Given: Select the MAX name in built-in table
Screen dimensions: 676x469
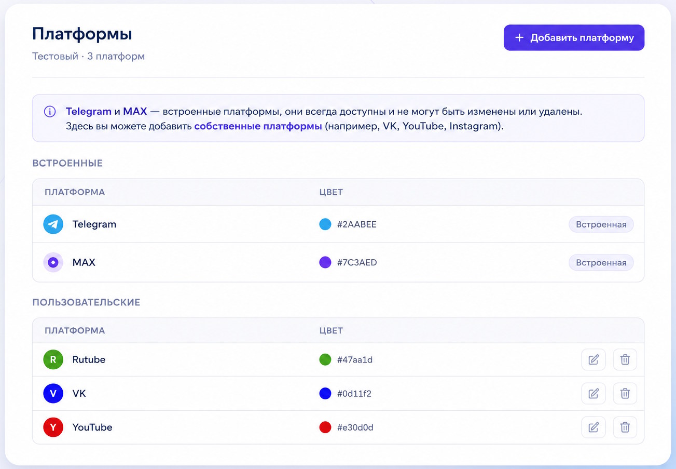Looking at the screenshot, I should click(84, 262).
